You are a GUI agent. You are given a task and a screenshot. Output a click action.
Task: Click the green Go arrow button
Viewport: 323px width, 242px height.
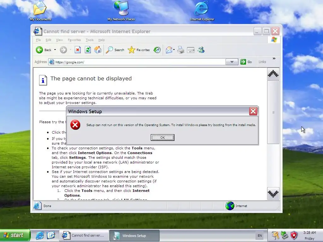pos(243,62)
